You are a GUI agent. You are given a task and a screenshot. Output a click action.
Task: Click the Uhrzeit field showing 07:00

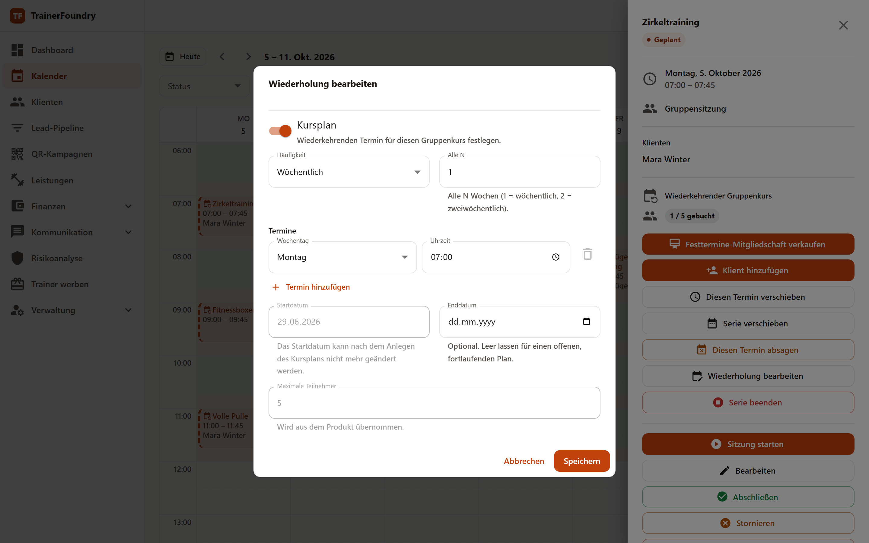[495, 257]
